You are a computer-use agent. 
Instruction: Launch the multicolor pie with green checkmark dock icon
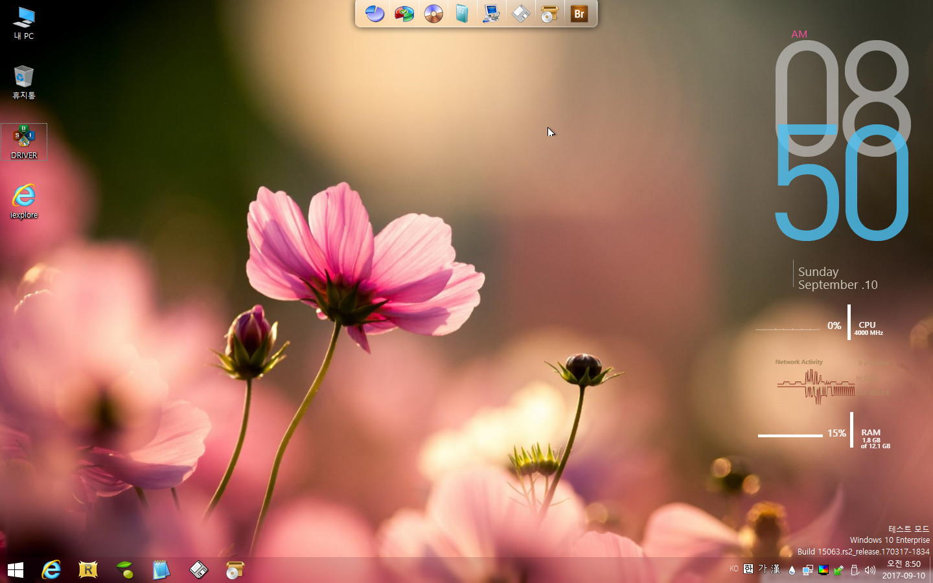404,13
